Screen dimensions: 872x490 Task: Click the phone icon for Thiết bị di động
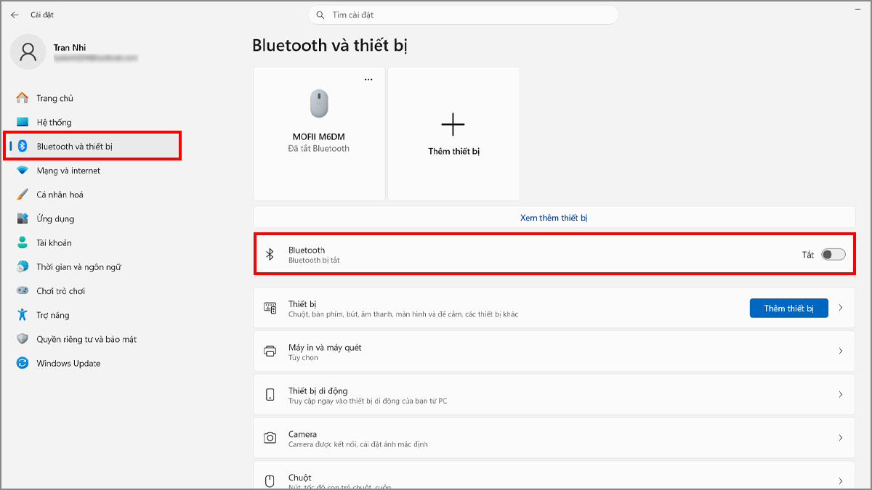[x=270, y=395]
